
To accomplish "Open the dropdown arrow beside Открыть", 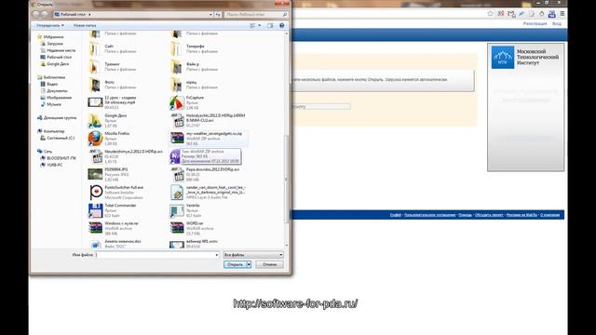I will [249, 264].
